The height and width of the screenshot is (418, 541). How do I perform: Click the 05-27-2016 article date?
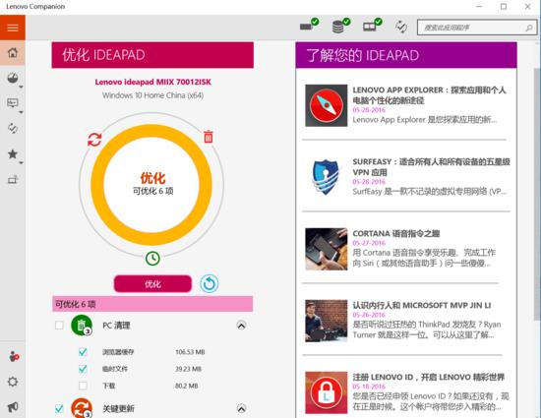click(369, 243)
